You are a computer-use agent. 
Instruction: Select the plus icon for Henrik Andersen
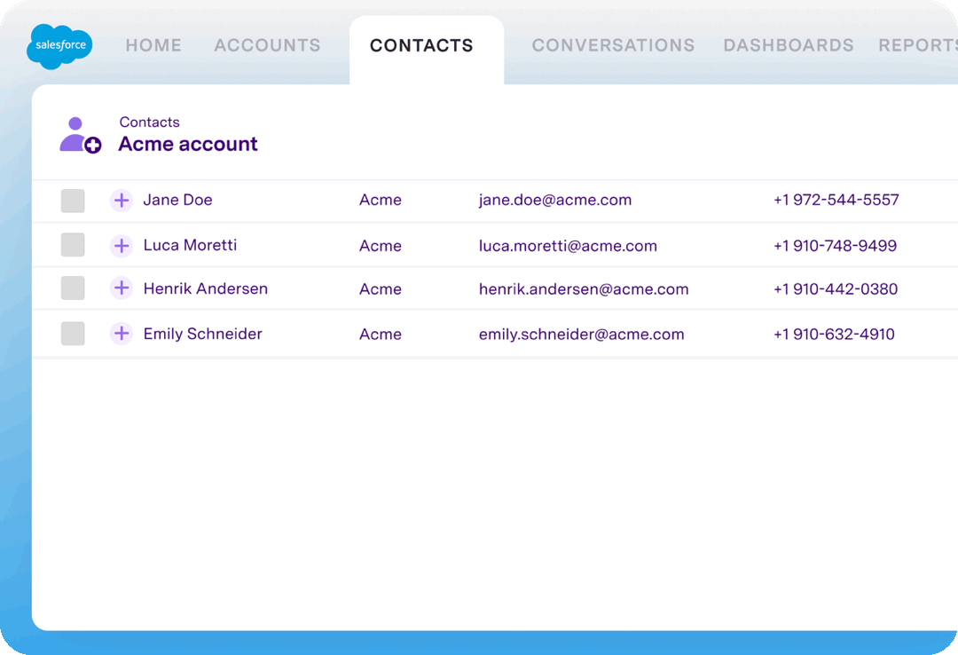[x=122, y=288]
